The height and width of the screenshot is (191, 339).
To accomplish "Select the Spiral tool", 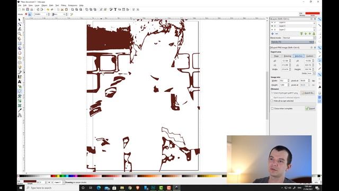I will coord(20,63).
